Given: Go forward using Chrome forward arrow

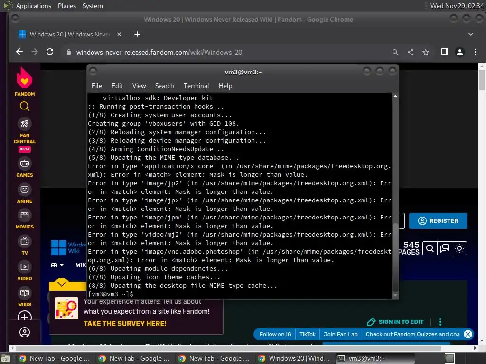Looking at the screenshot, I should tap(34, 52).
